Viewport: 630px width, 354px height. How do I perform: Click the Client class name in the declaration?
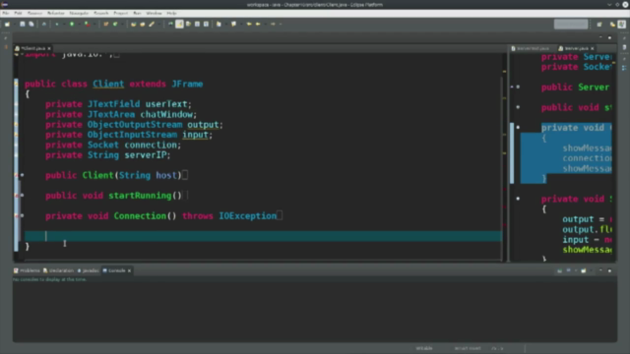click(108, 84)
